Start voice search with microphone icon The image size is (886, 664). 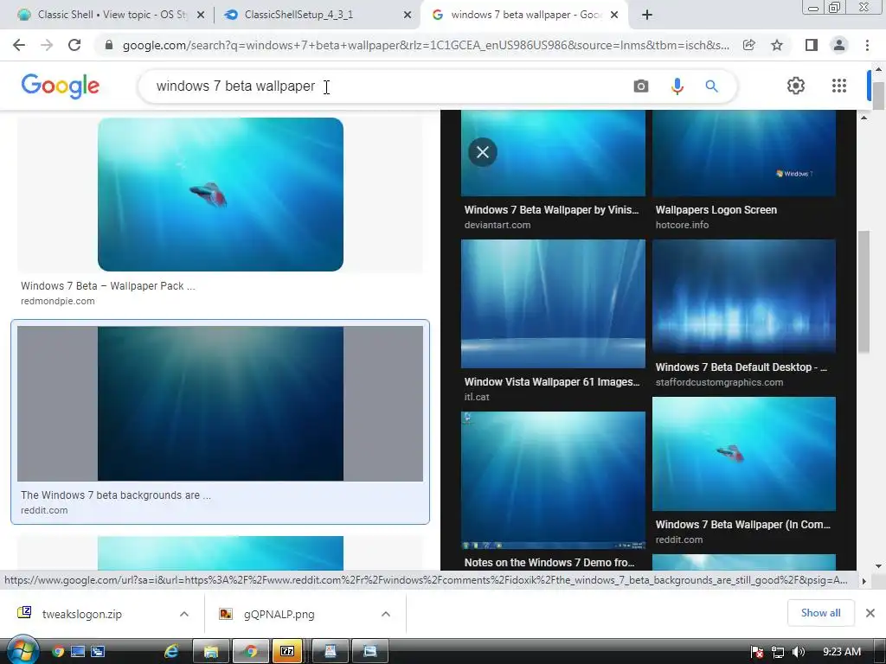[677, 86]
